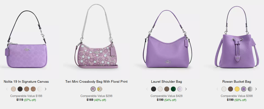264x109 pixels.
Task: Choose white swatch for Nolita 19 bag
Action: 40,89
